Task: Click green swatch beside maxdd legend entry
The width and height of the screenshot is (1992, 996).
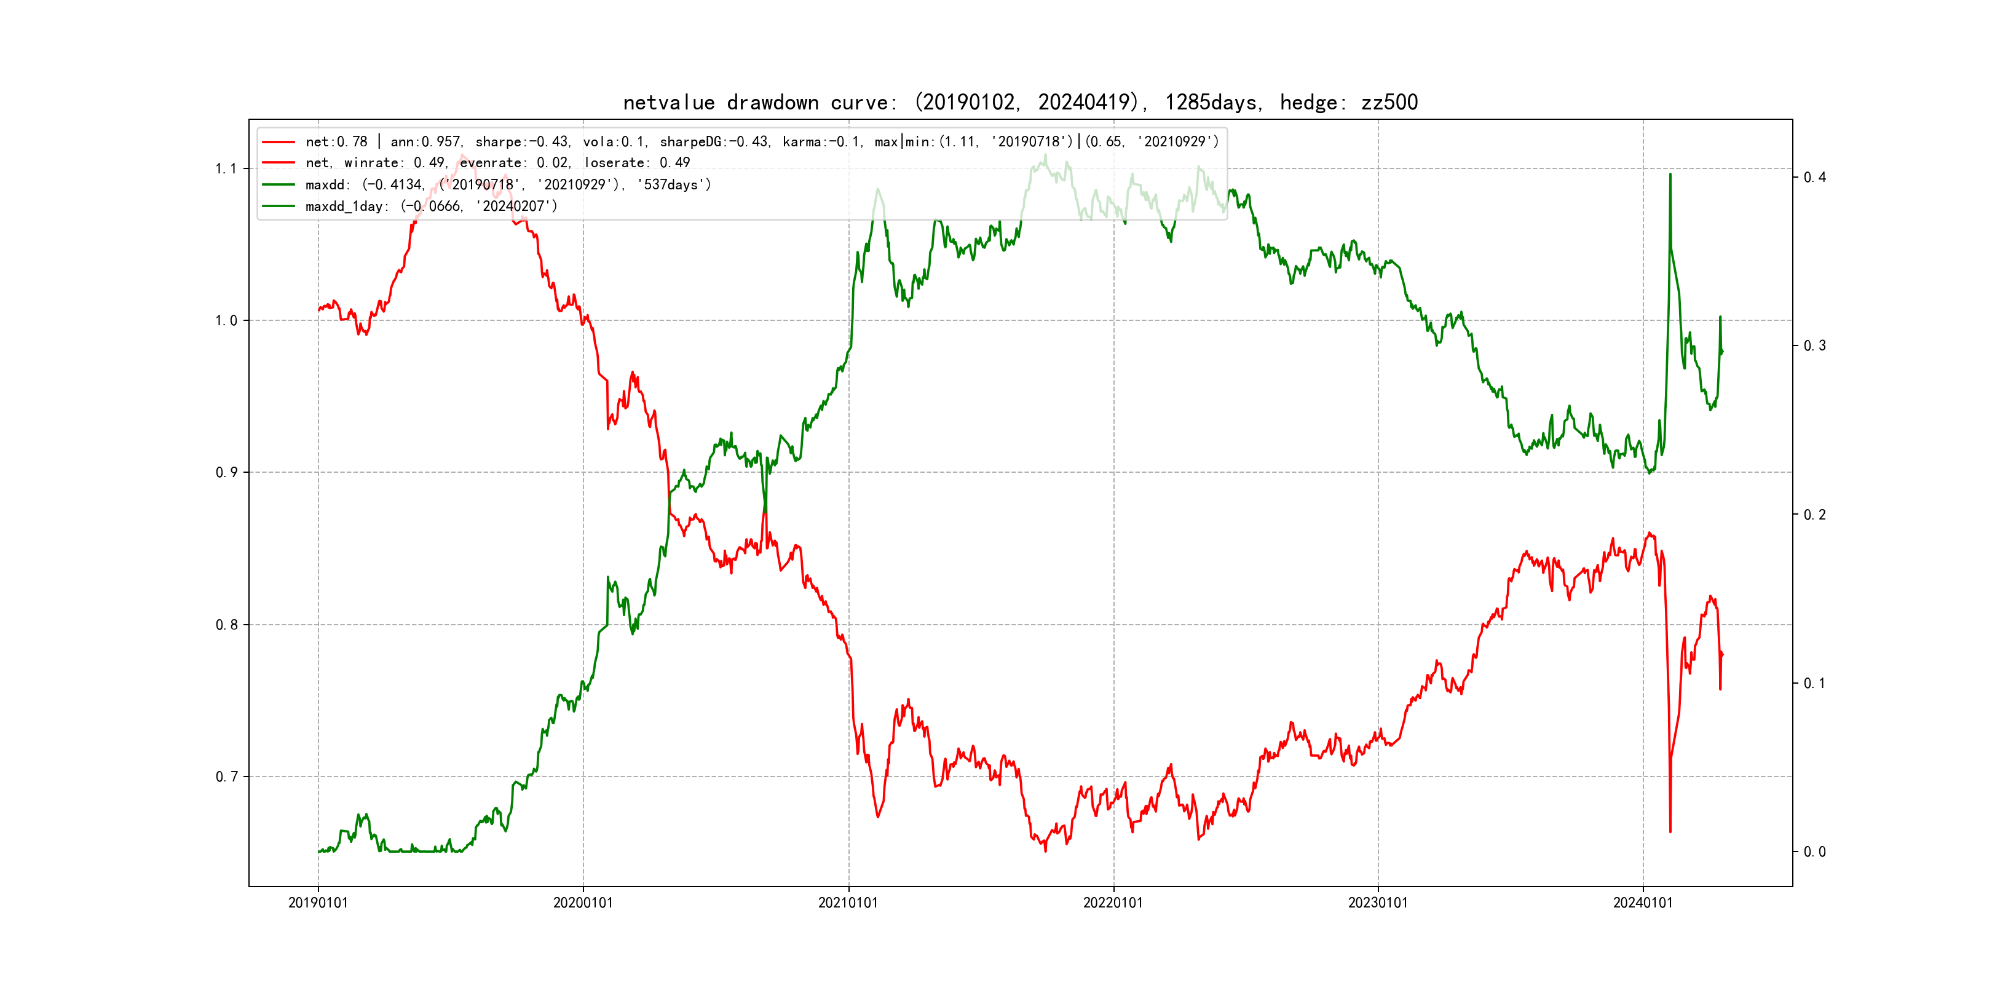Action: [279, 185]
